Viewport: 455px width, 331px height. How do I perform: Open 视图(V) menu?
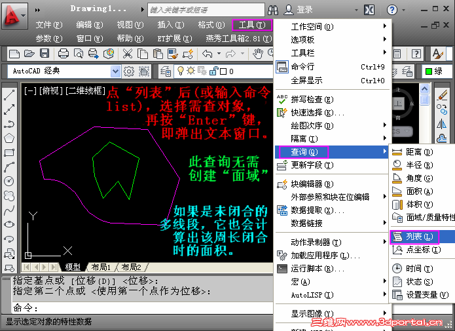130,25
